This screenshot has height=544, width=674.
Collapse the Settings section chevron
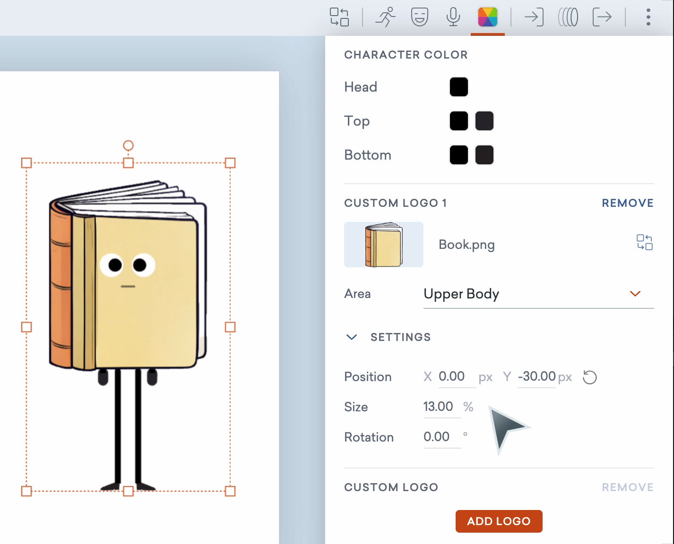click(x=352, y=337)
